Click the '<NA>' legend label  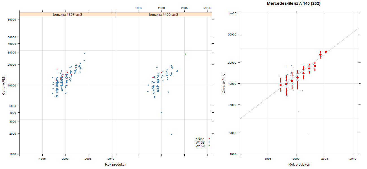tap(200, 139)
